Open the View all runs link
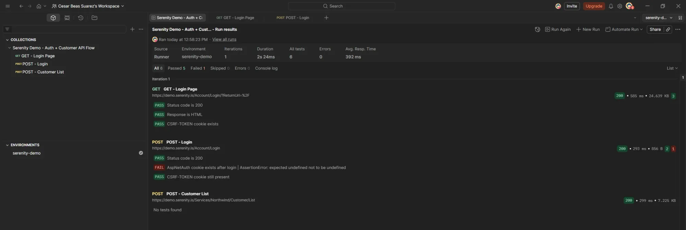 (224, 39)
